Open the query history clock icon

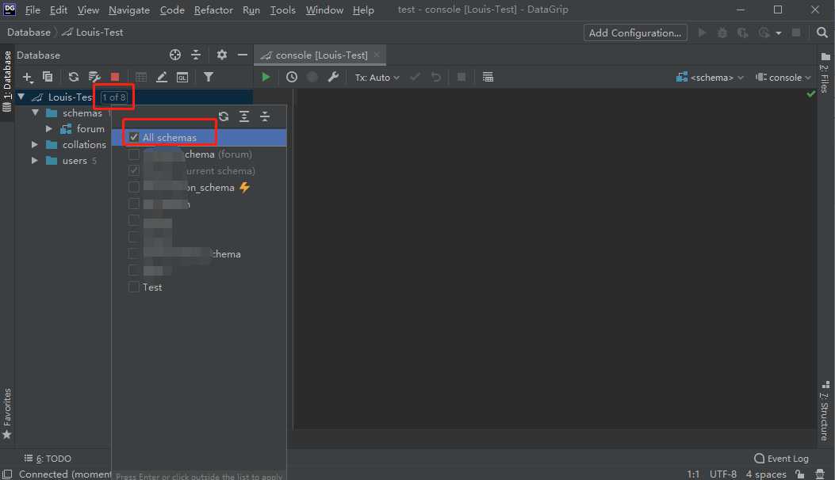tap(291, 77)
